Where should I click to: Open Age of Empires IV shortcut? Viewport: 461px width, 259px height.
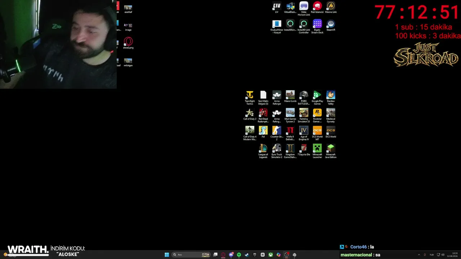[304, 133]
